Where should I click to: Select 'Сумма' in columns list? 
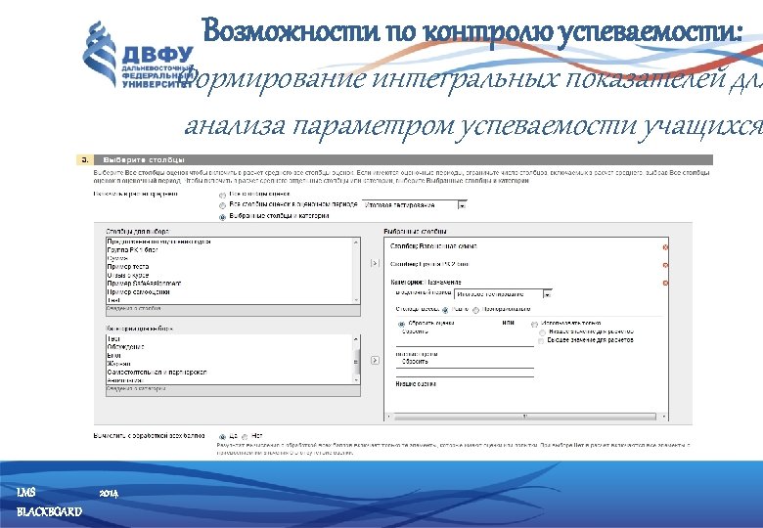click(117, 258)
